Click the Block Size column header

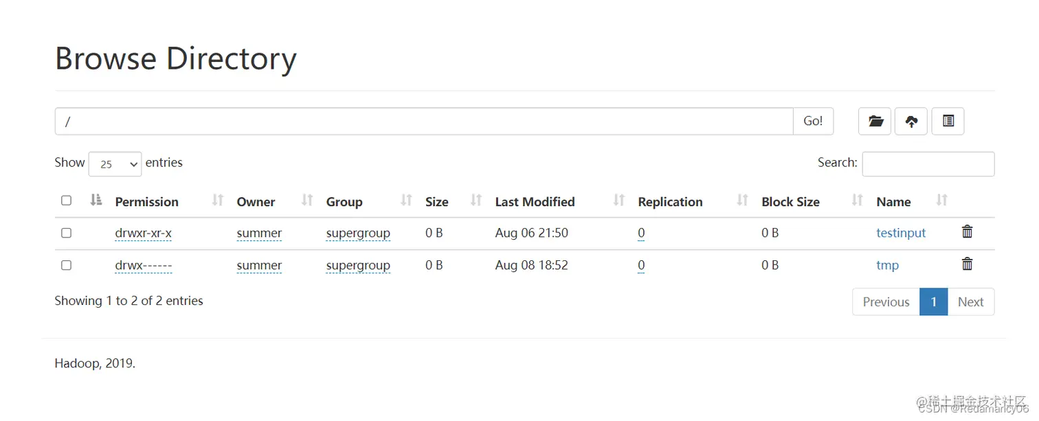[790, 202]
